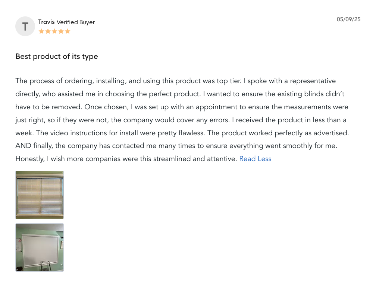Click the gray T avatar circle
The image size is (376, 287).
click(25, 26)
